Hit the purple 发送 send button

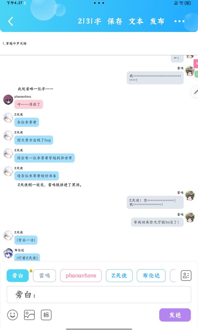[175, 315]
